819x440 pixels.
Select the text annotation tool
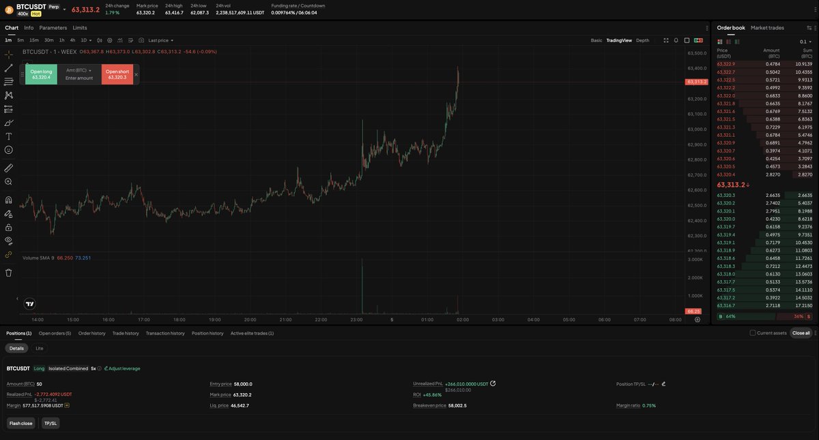(8, 136)
